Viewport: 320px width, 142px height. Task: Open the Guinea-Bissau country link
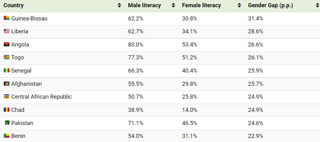29,19
